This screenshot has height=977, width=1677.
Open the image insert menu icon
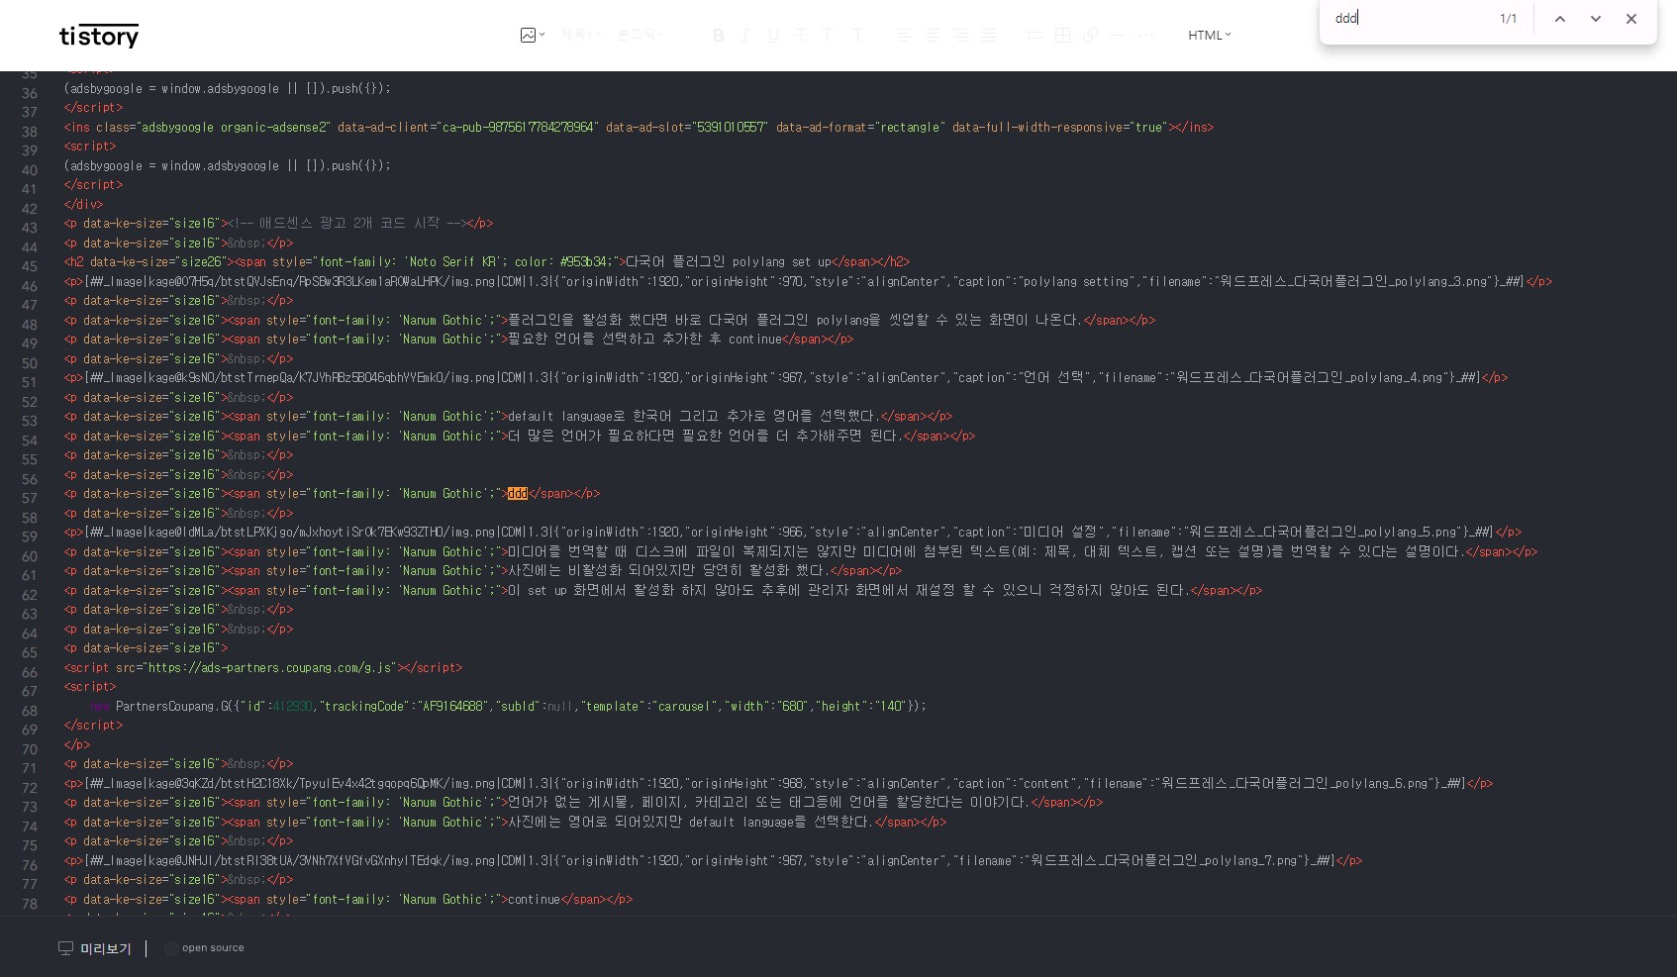532,36
